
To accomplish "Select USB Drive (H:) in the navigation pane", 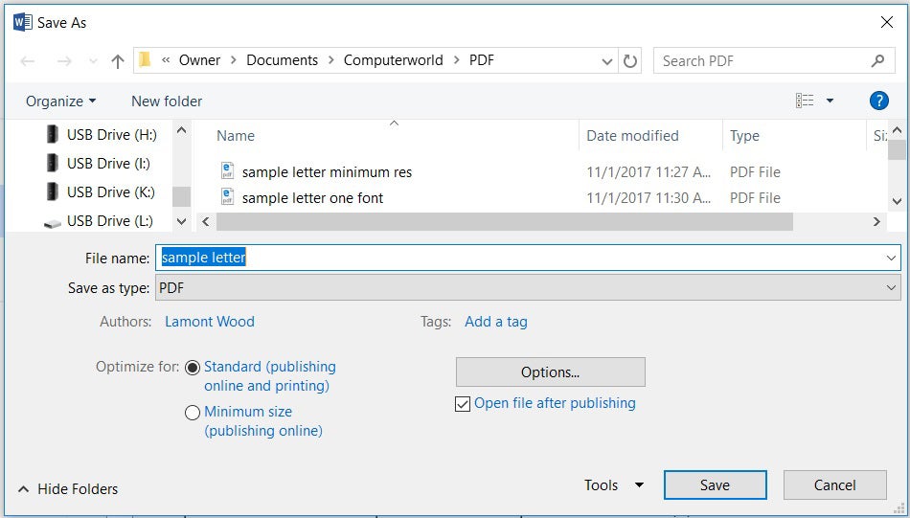I will pos(111,135).
